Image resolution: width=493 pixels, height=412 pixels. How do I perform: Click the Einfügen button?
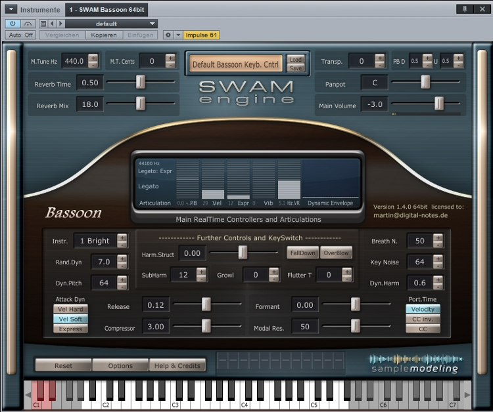pos(140,35)
